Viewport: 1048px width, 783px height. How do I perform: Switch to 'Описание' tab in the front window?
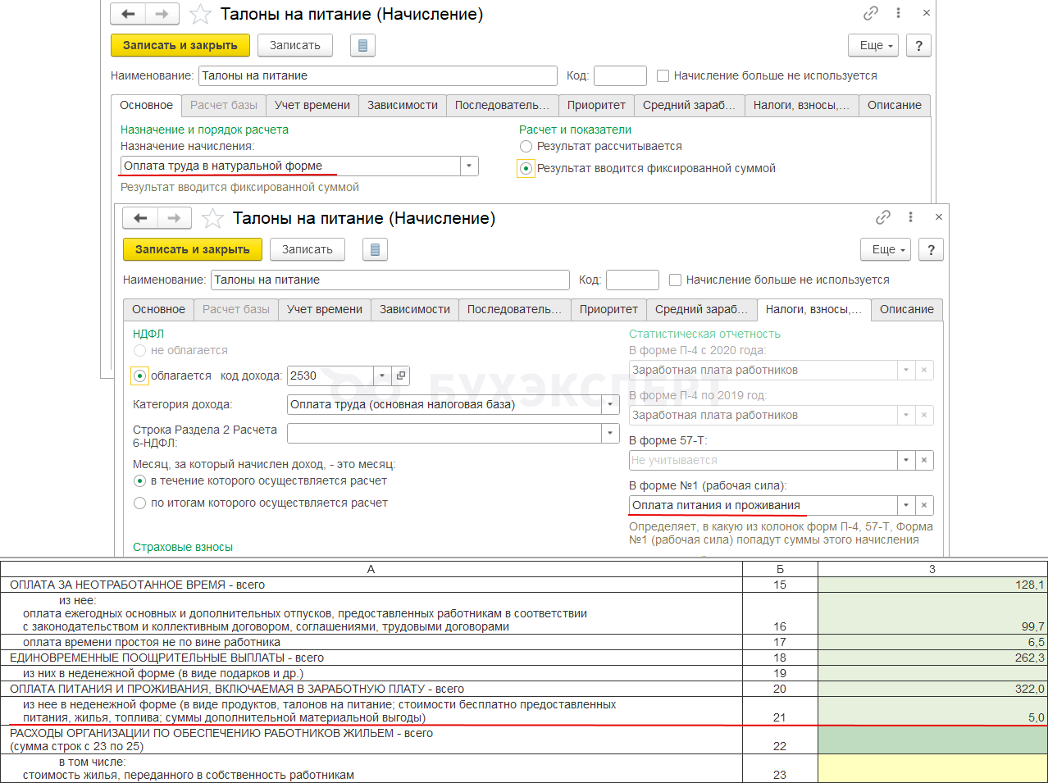coord(906,309)
